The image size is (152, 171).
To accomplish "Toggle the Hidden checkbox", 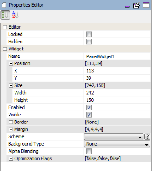I will 89,42.
